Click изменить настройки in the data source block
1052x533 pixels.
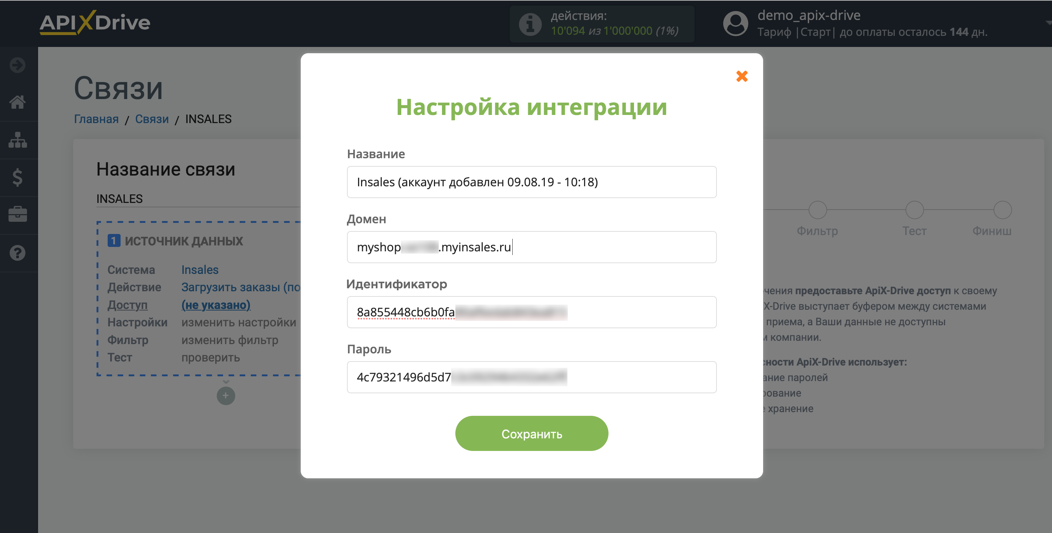(239, 322)
